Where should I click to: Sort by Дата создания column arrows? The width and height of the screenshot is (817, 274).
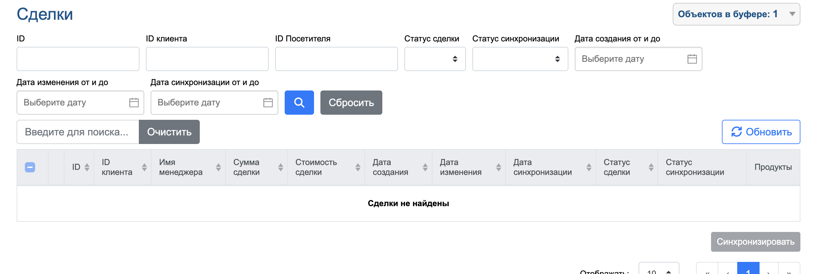425,167
